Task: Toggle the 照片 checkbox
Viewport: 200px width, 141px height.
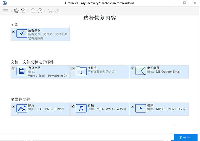Action: 14,106
